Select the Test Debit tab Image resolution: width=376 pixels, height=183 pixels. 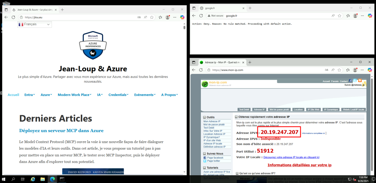coord(244,109)
